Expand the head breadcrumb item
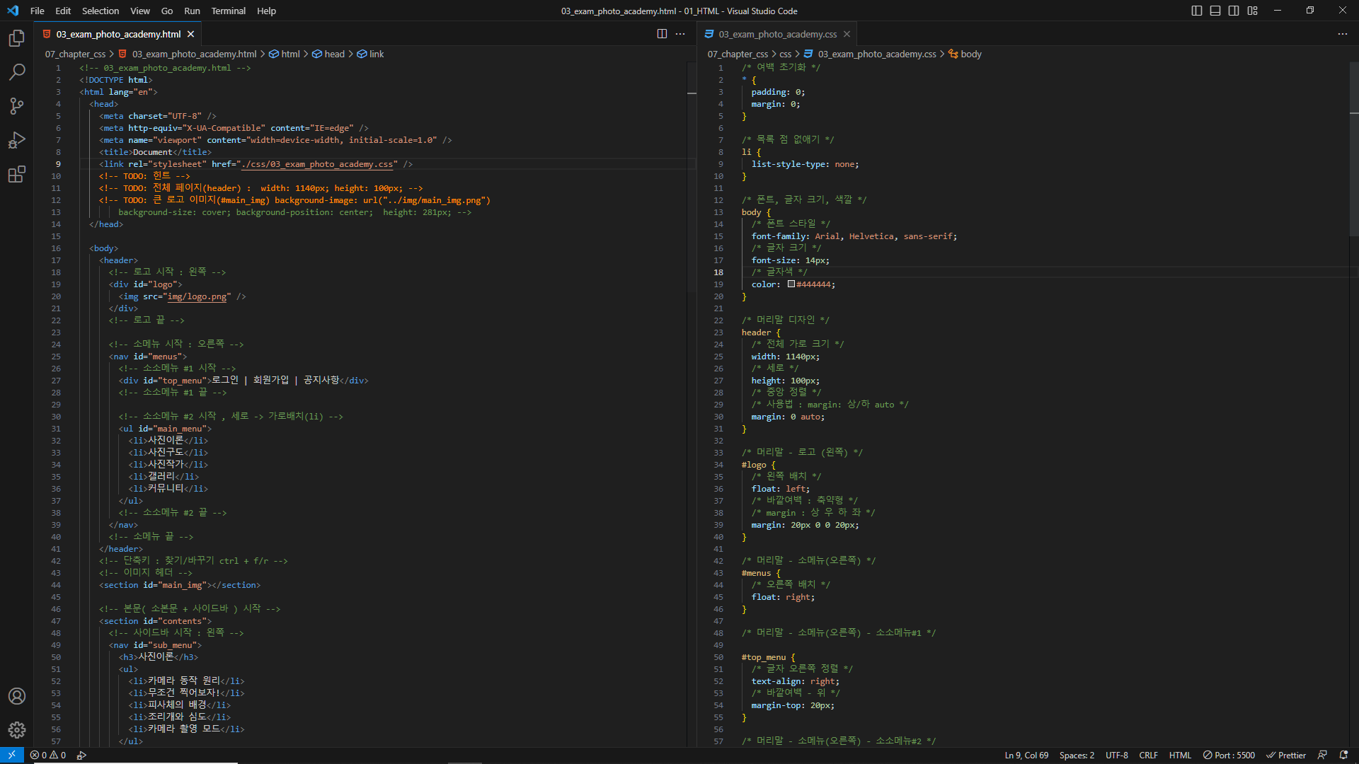Image resolution: width=1359 pixels, height=764 pixels. pos(334,54)
